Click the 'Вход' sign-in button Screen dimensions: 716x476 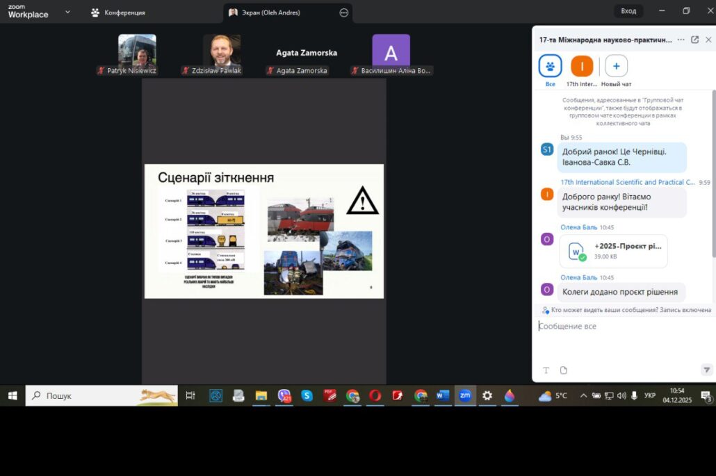click(628, 11)
